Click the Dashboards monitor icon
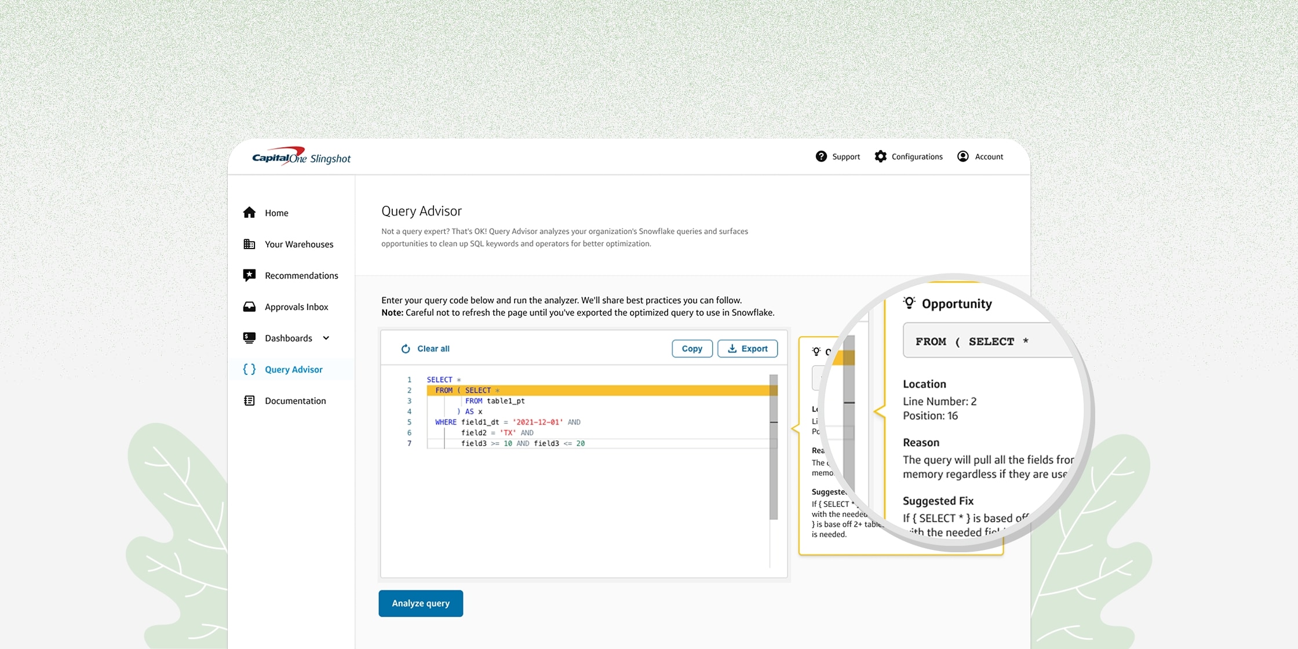The height and width of the screenshot is (649, 1298). click(x=249, y=338)
